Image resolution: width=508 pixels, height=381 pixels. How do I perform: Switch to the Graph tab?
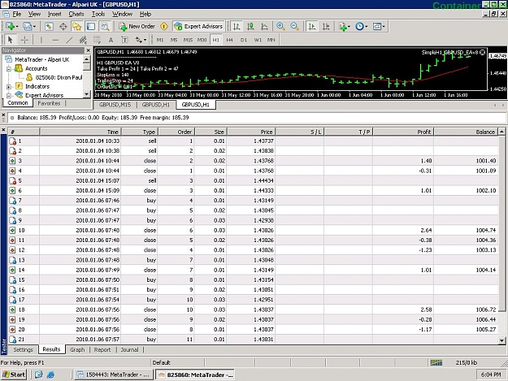click(77, 349)
